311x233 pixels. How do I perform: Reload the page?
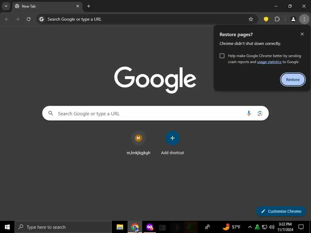click(29, 19)
